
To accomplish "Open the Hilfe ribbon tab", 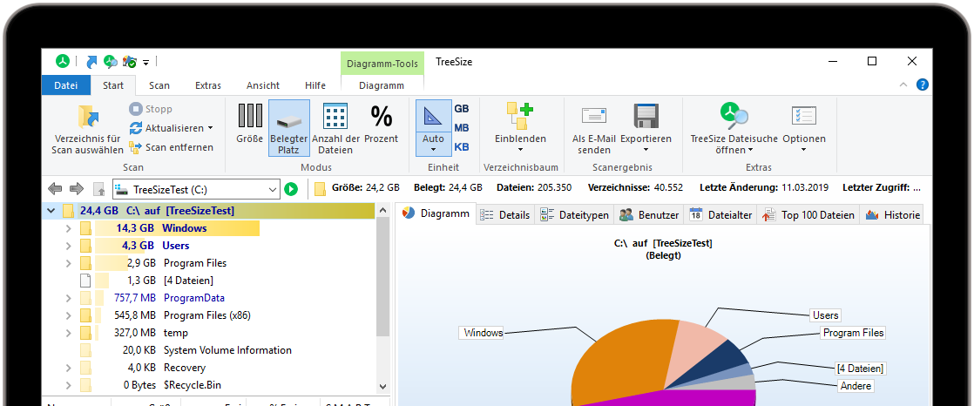I will point(315,85).
